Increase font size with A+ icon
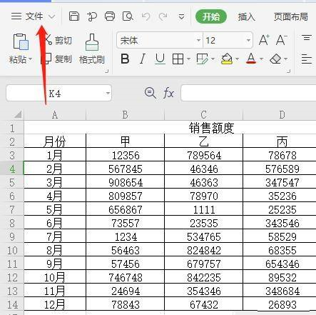Image resolution: width=316 pixels, height=315 pixels. pos(264,40)
